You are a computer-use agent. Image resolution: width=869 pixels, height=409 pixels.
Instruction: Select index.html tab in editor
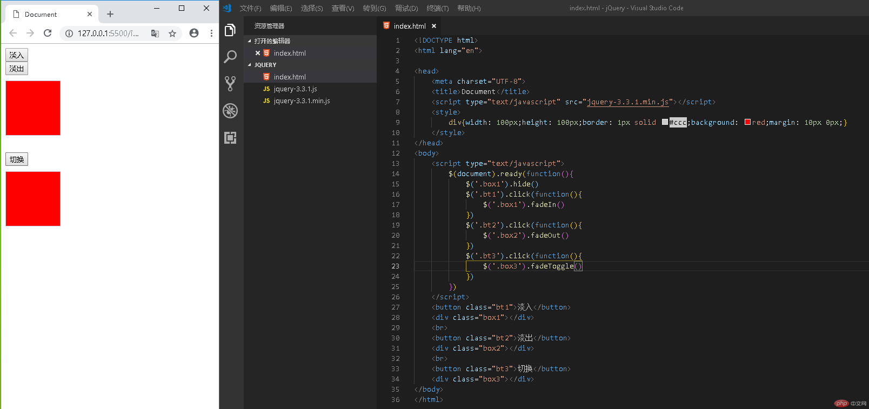click(410, 26)
